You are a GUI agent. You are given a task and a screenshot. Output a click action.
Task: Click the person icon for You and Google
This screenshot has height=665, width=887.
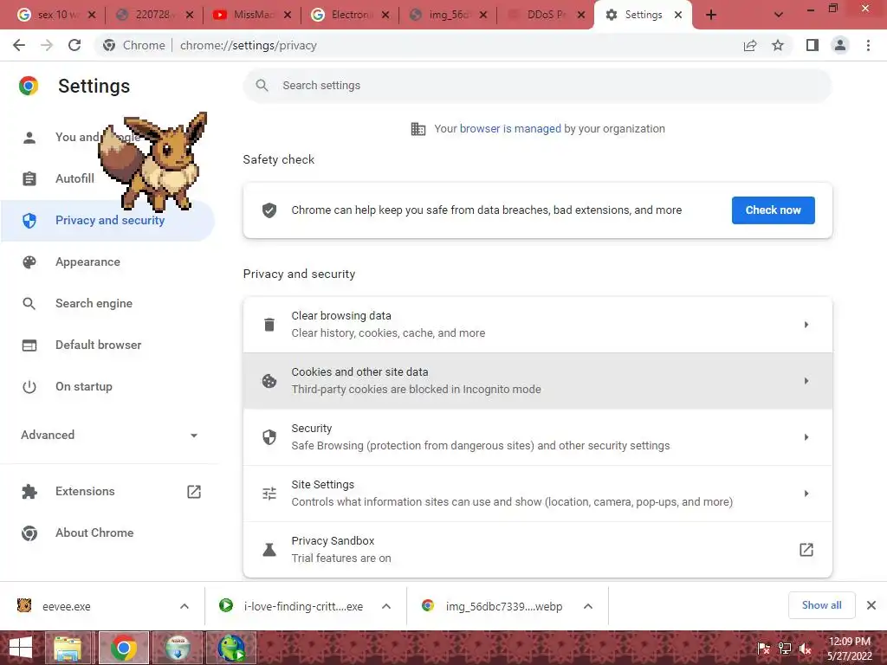pos(29,138)
